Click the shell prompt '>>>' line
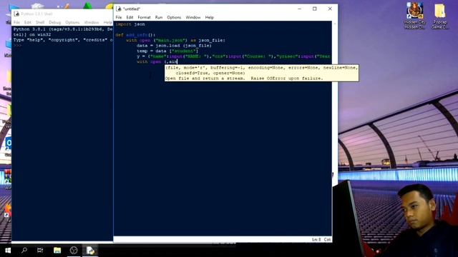The image size is (458, 257). 17,45
